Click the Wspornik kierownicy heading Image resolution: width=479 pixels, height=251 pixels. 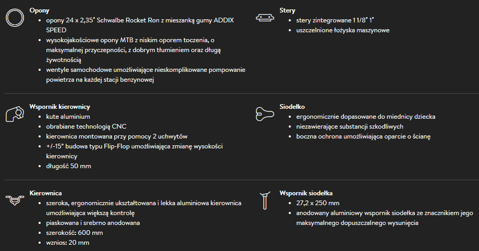[60, 107]
